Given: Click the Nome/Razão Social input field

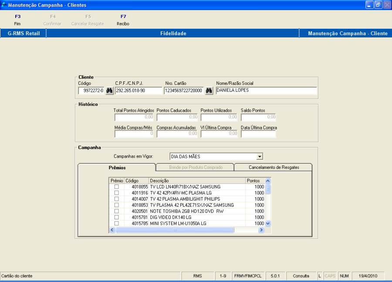Looking at the screenshot, I should 266,91.
